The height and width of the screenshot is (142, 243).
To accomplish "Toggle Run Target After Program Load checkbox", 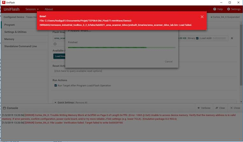I will click(55, 85).
